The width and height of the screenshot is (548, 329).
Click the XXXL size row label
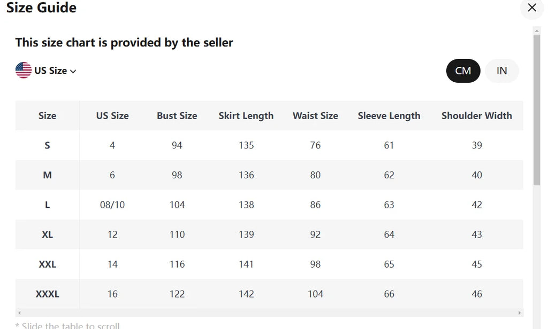point(47,294)
